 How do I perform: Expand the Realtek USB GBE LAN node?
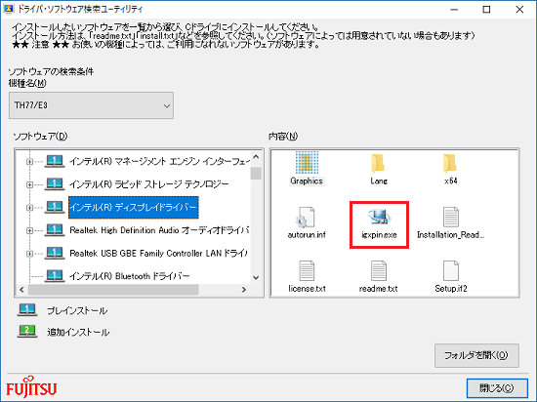point(30,254)
